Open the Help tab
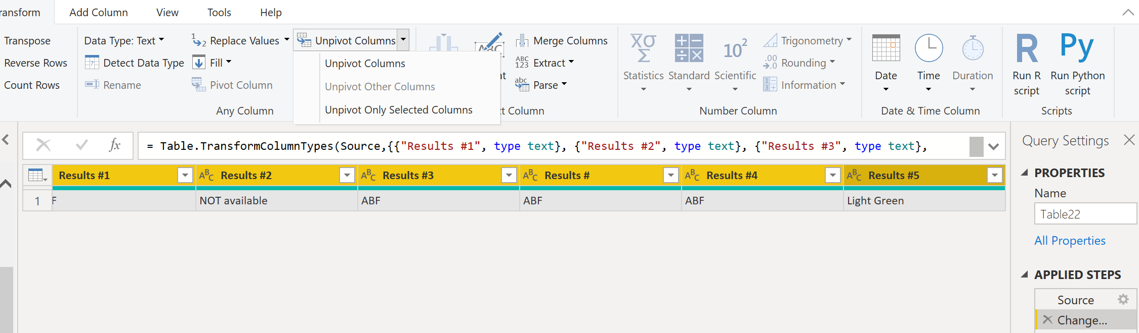Viewport: 1139px width, 333px height. point(271,12)
